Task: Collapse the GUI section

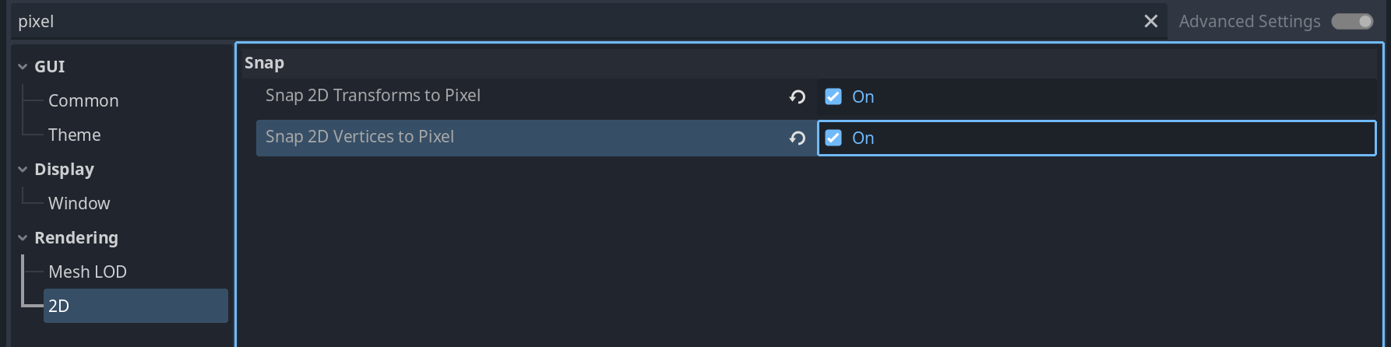Action: coord(23,67)
